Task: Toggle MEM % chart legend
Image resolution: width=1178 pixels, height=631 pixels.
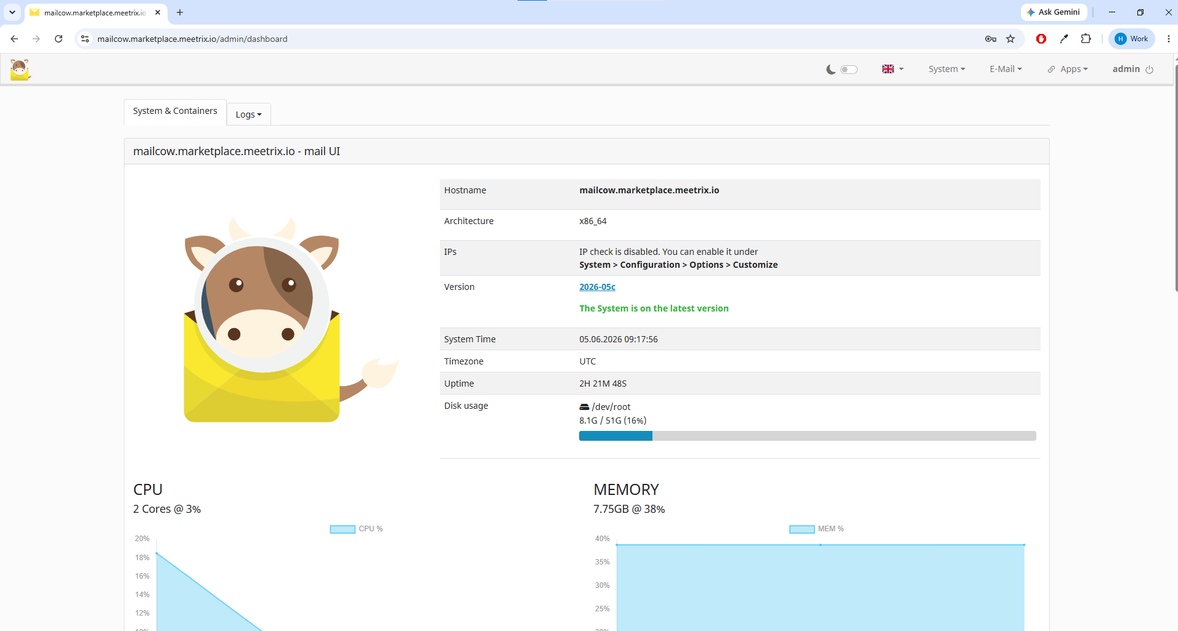Action: coord(816,529)
